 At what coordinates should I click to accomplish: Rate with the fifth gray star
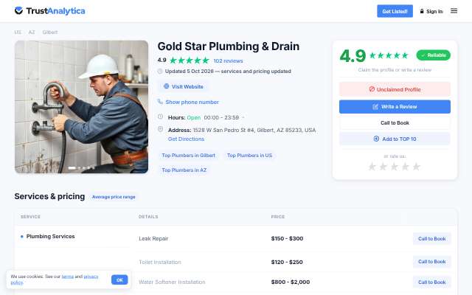pos(416,167)
